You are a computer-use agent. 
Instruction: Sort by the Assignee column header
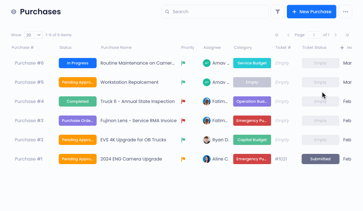coord(212,48)
